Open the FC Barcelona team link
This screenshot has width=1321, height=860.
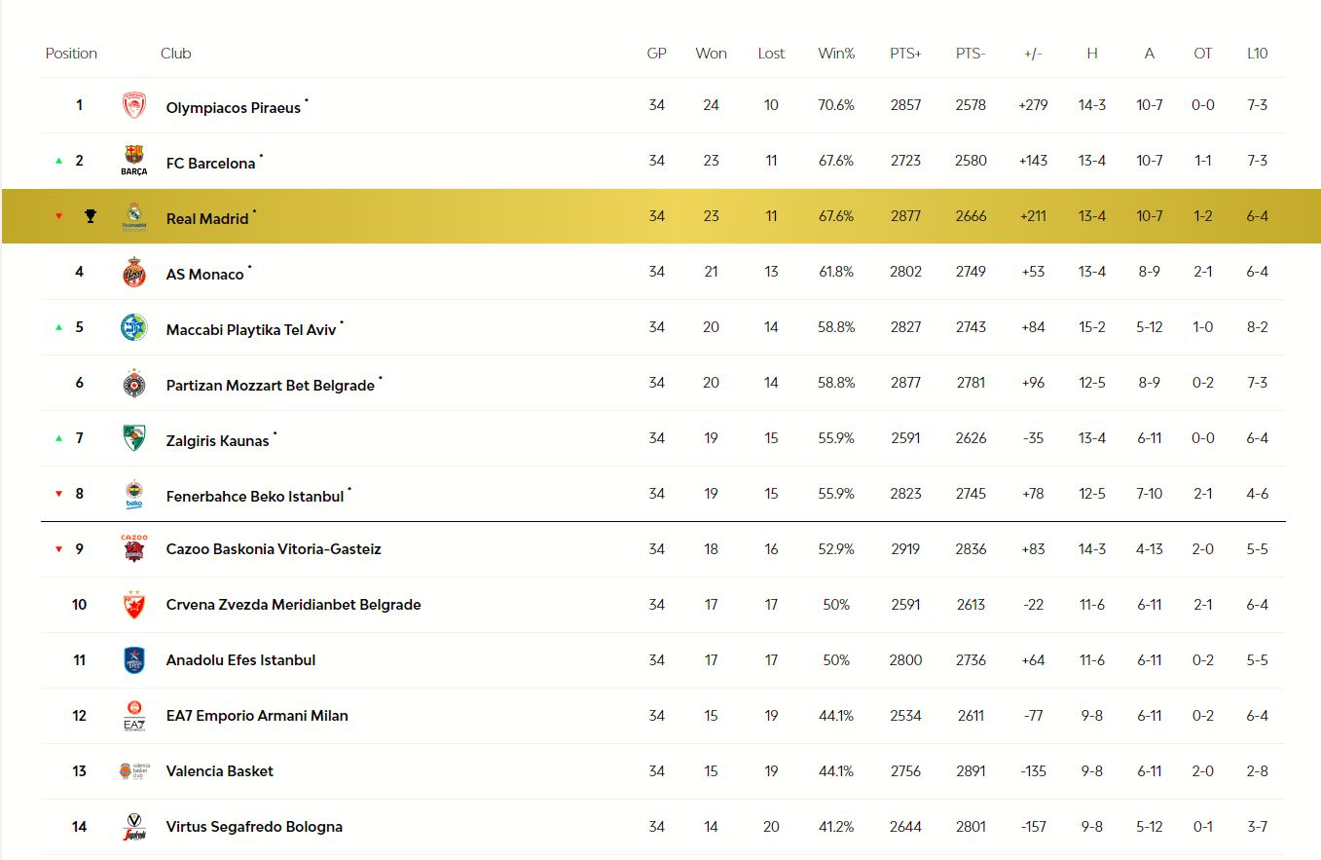(x=211, y=163)
